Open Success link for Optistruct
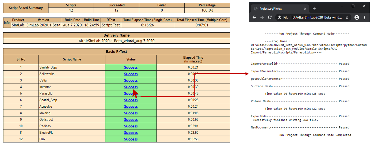This screenshot has width=370, height=147. [x=131, y=120]
